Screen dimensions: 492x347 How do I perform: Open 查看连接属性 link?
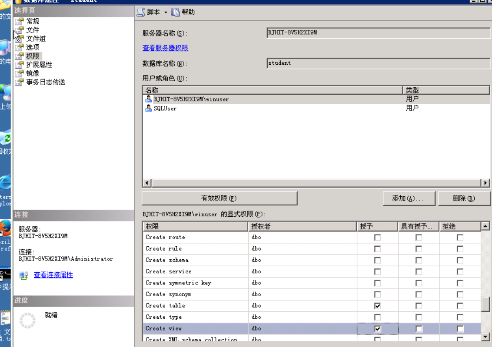pyautogui.click(x=53, y=275)
